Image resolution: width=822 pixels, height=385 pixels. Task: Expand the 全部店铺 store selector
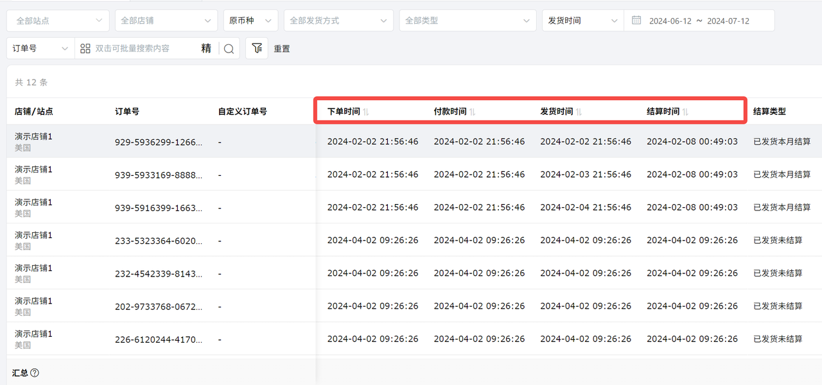coord(166,21)
